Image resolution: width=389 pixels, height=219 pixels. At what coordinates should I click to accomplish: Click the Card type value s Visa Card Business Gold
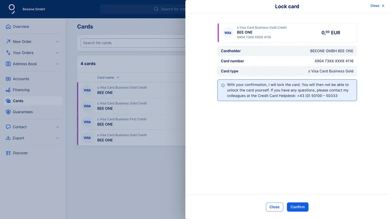[331, 71]
